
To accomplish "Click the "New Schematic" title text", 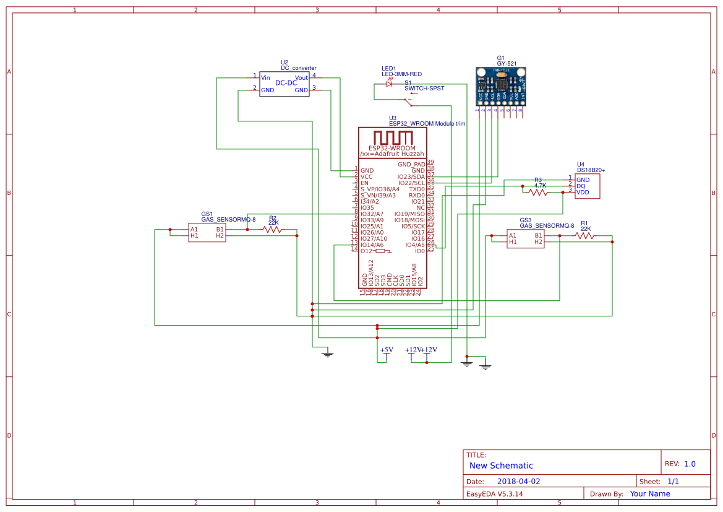I will point(501,466).
